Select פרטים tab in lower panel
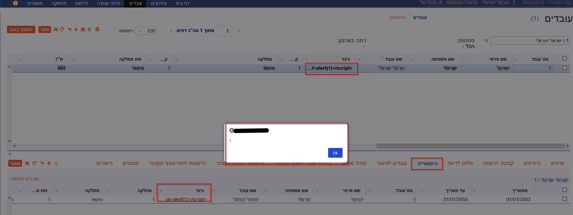The height and width of the screenshot is (215, 573). click(557, 163)
